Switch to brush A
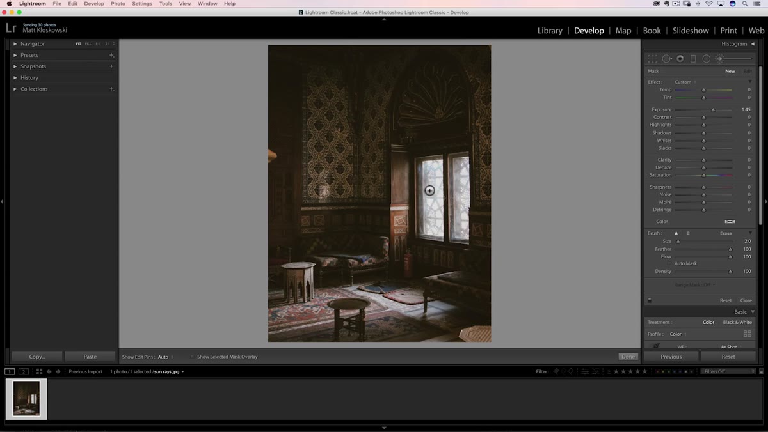The height and width of the screenshot is (432, 768). pyautogui.click(x=676, y=233)
